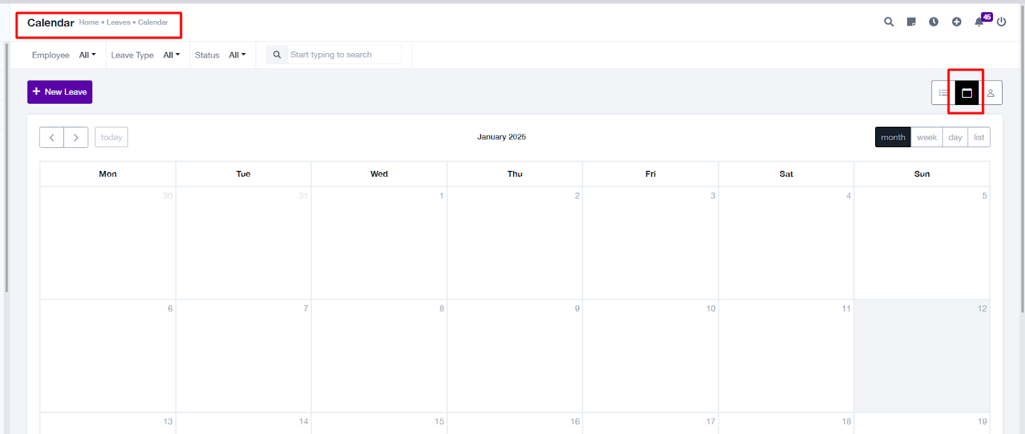Expand the Employee All dropdown
Image resolution: width=1025 pixels, height=434 pixels.
pyautogui.click(x=88, y=55)
